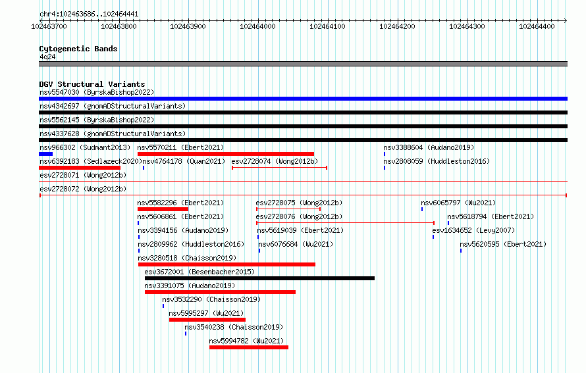Click ruler position 102464400
Image resolution: width=586 pixels, height=373 pixels.
(537, 26)
